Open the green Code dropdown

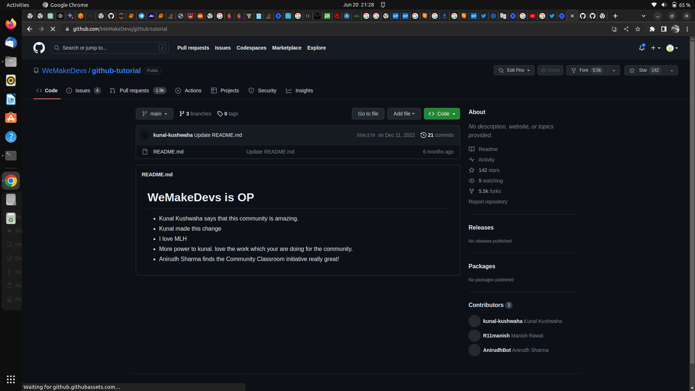tap(442, 114)
